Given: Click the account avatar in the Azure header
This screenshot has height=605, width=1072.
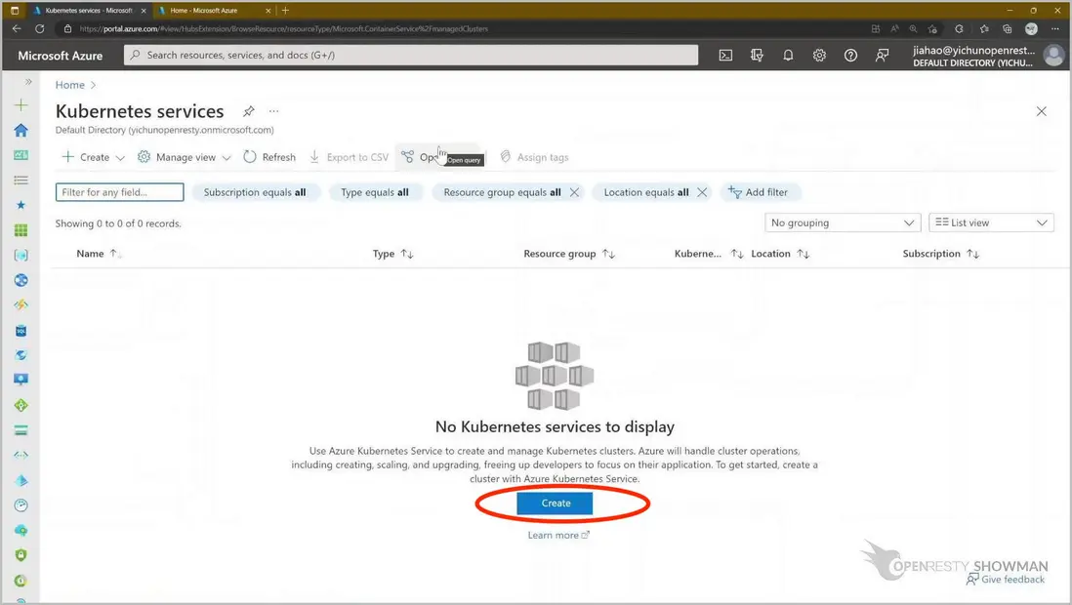Looking at the screenshot, I should [x=1053, y=56].
